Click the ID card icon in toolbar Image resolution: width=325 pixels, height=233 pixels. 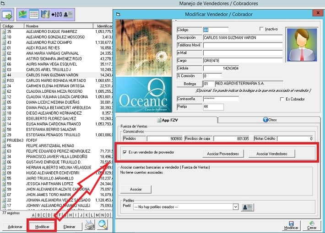(x=68, y=15)
